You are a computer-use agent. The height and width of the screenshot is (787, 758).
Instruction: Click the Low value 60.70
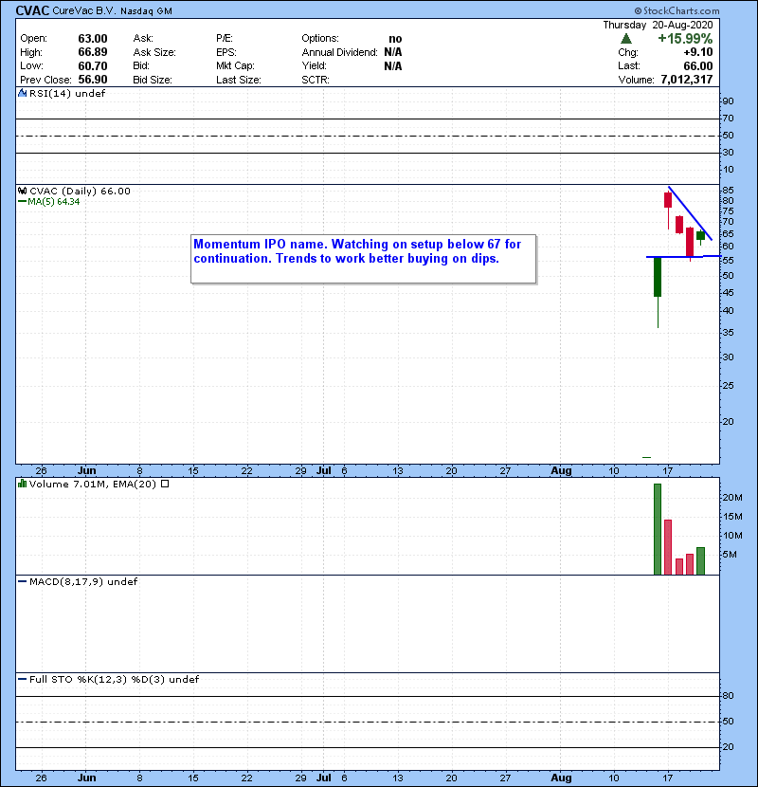click(x=93, y=65)
